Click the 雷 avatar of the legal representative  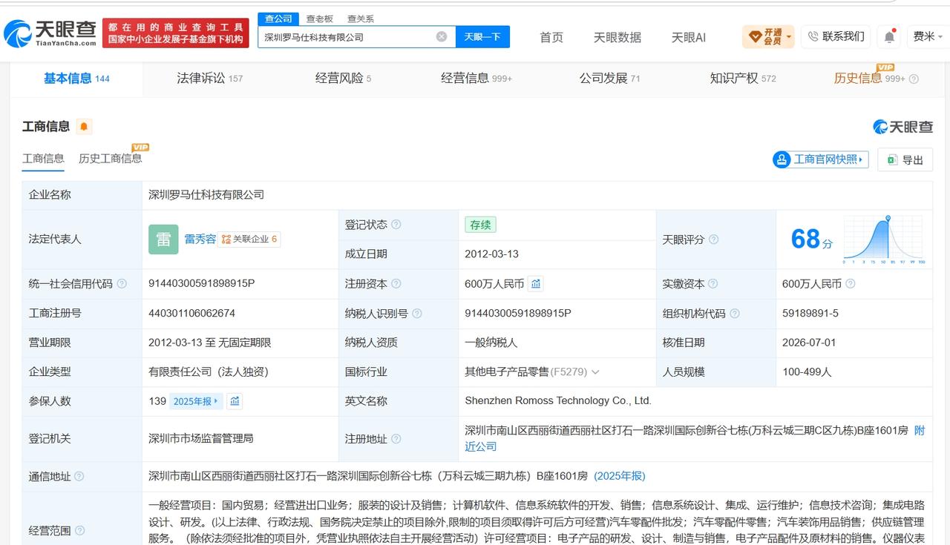point(163,240)
